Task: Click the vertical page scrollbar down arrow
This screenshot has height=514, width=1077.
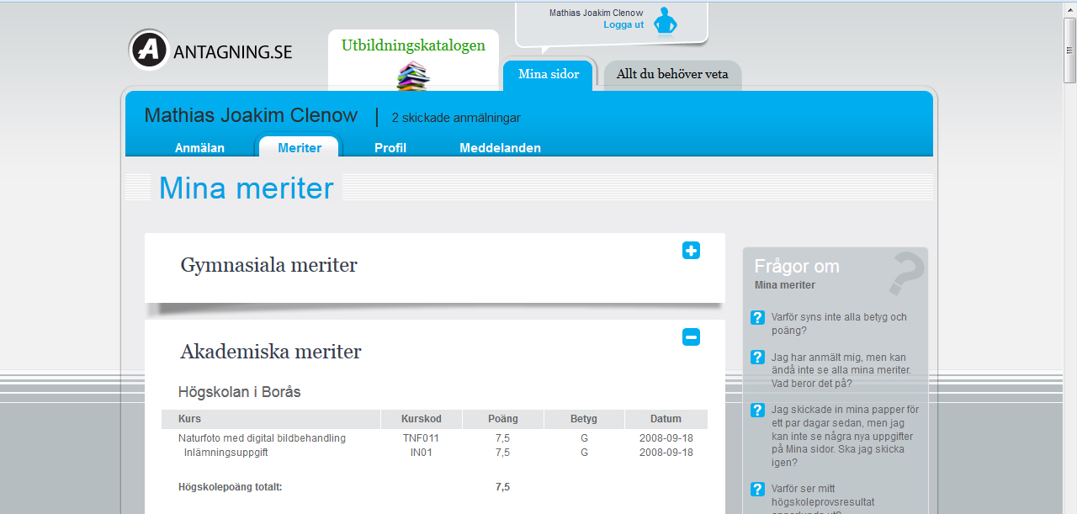Action: pos(1069,508)
